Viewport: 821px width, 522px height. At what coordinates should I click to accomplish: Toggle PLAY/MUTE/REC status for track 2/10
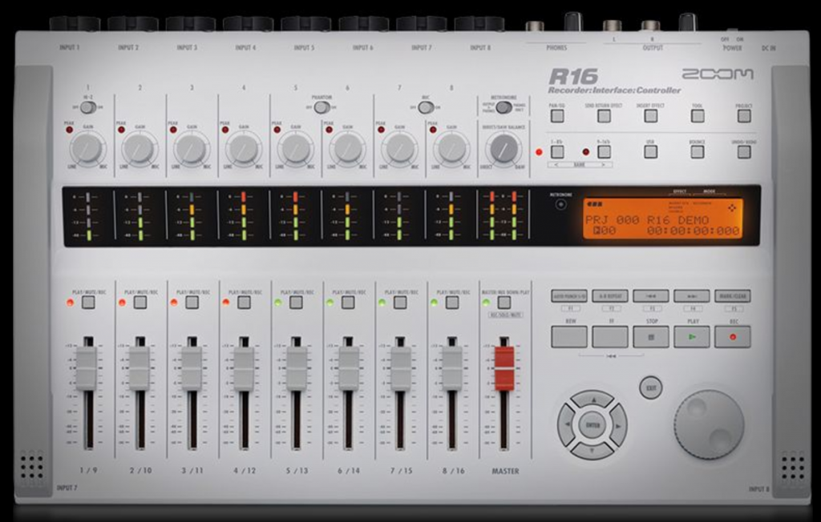point(140,303)
